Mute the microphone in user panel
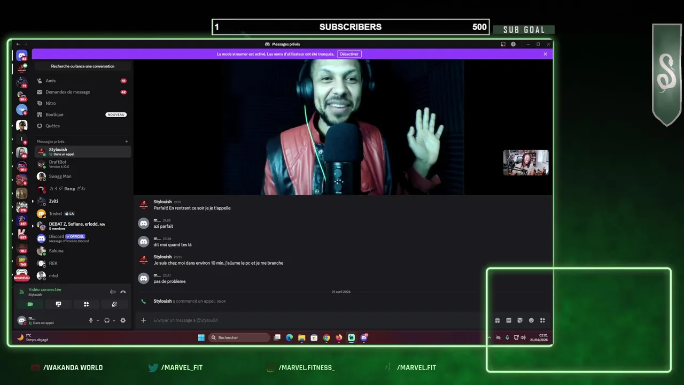 point(91,320)
